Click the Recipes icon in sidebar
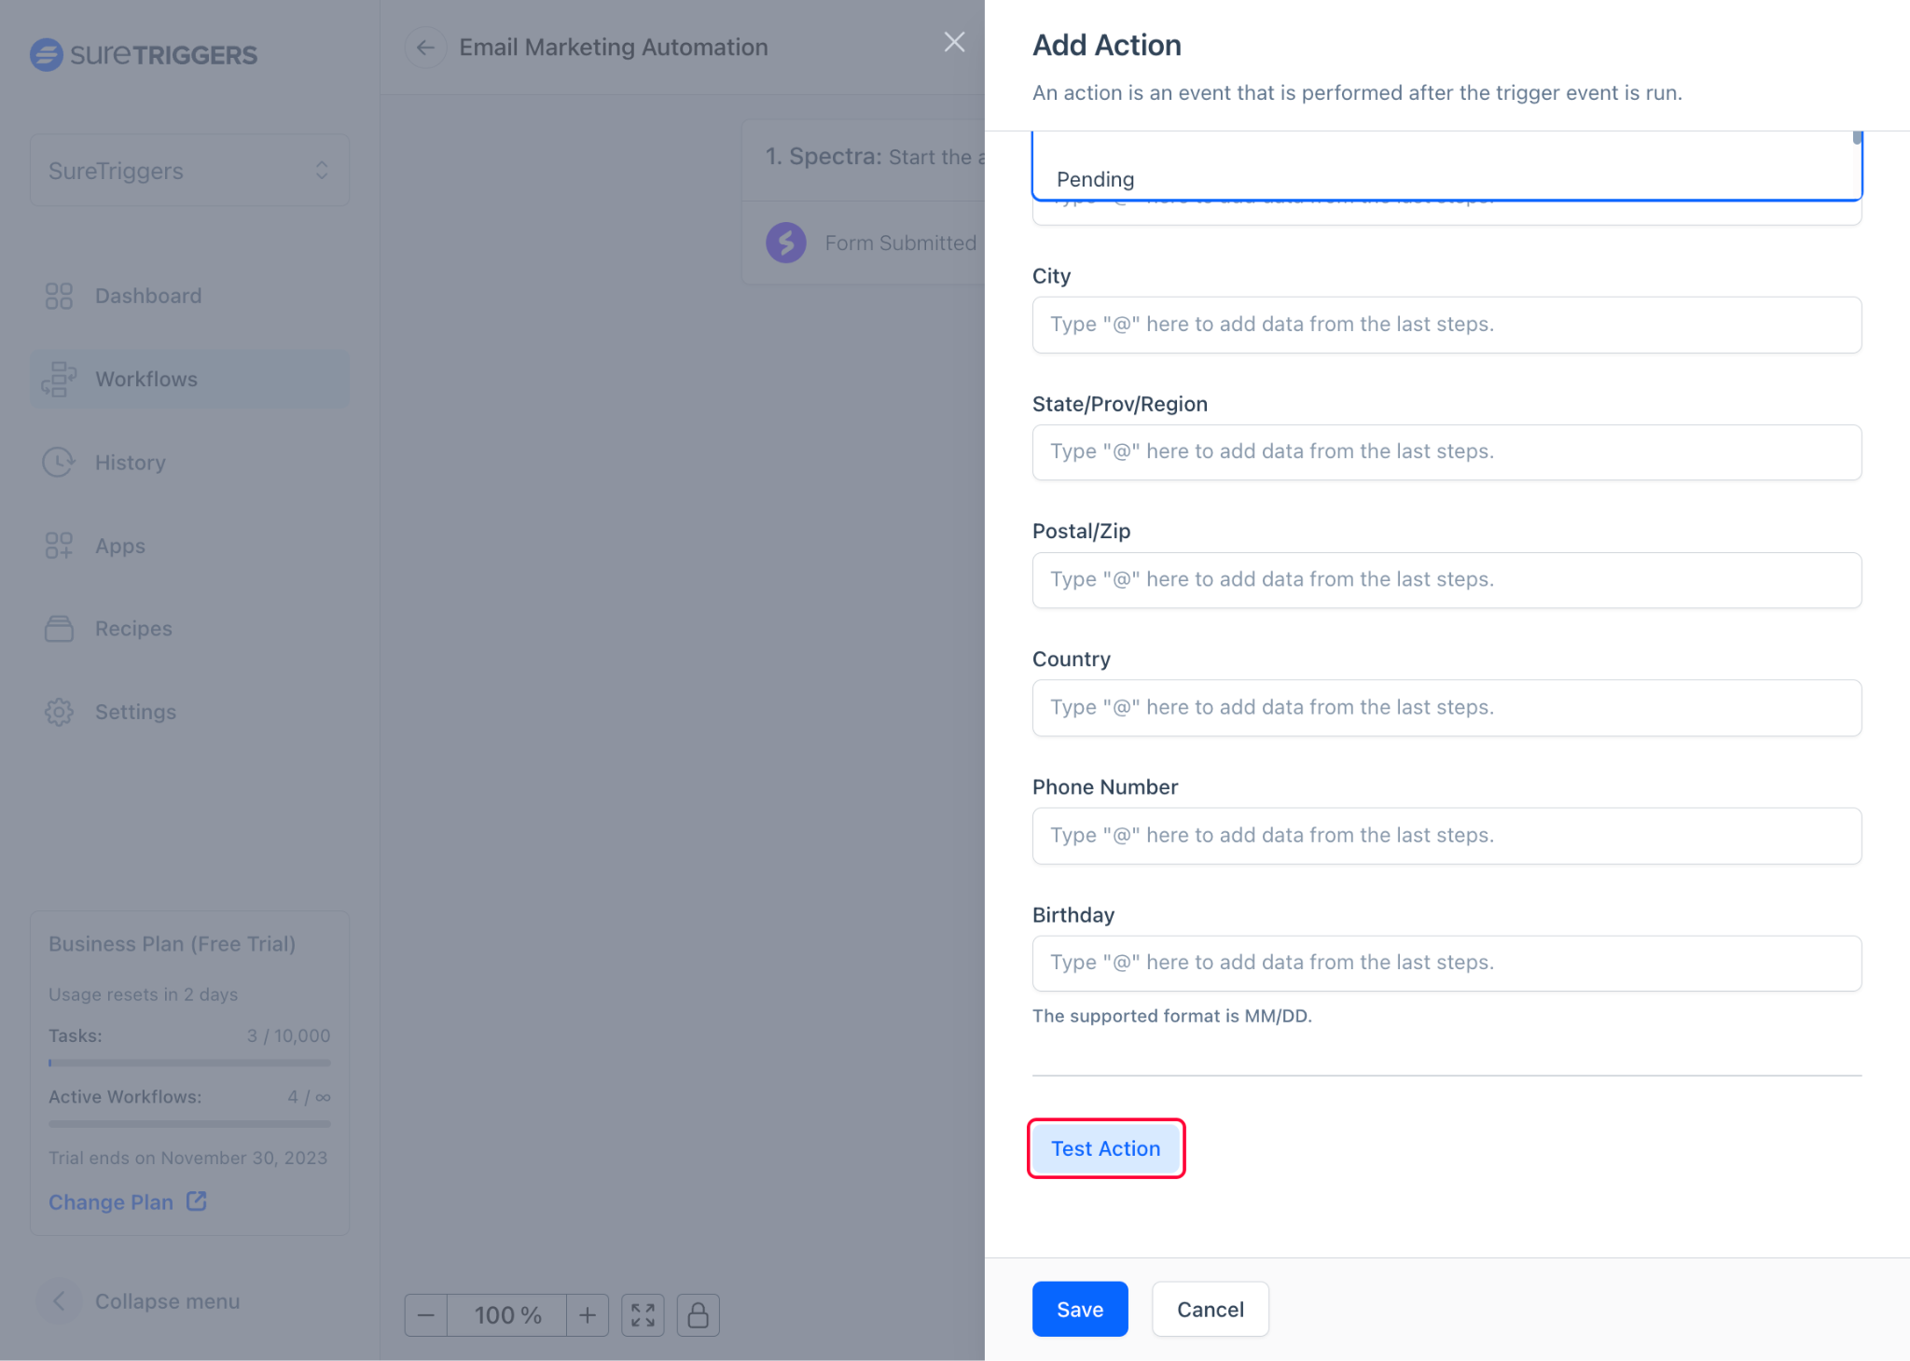The height and width of the screenshot is (1361, 1910). click(x=58, y=629)
